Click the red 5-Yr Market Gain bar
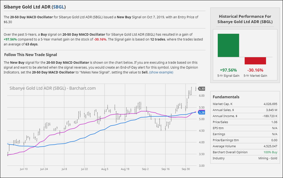Image resolution: width=283 pixels, height=178 pixels. coord(255,61)
